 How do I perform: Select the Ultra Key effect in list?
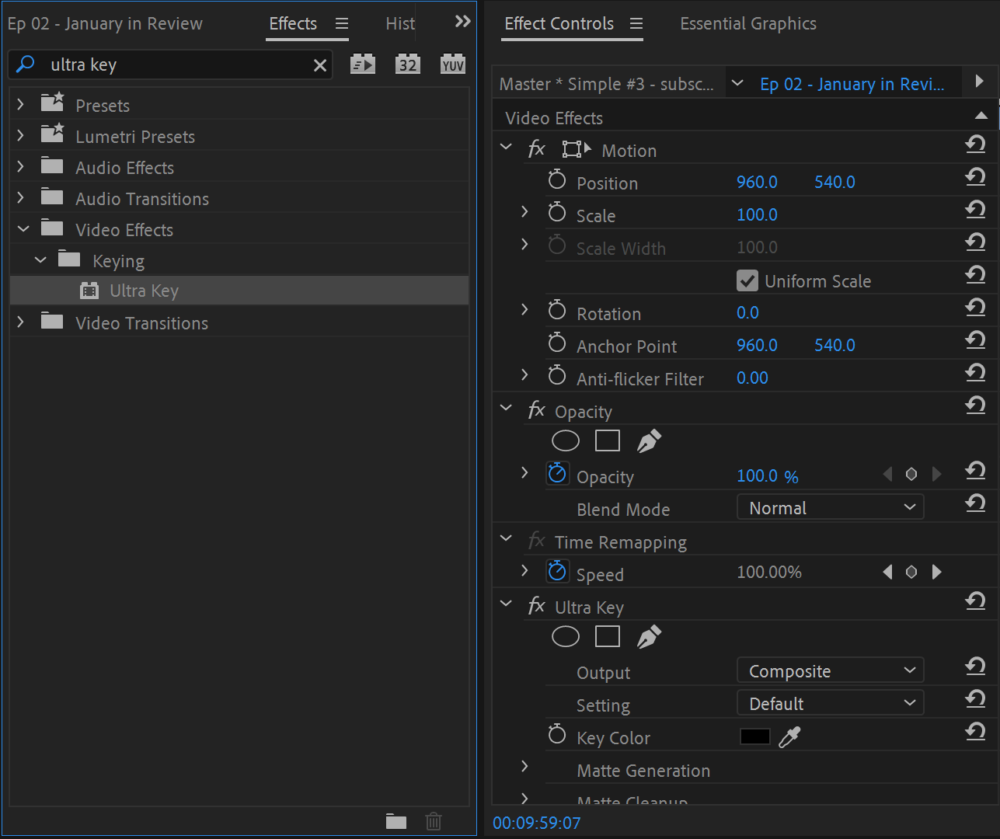coord(144,291)
